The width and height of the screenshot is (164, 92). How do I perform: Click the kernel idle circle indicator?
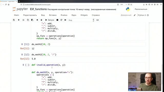pyautogui.click(x=148, y=15)
